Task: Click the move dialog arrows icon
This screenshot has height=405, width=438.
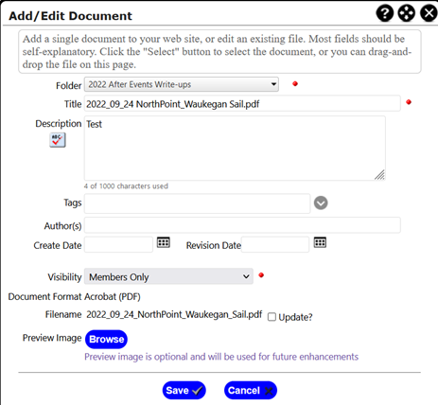Action: pos(407,13)
